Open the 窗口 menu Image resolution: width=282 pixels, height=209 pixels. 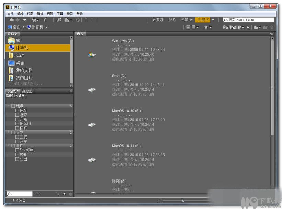[x=70, y=14]
